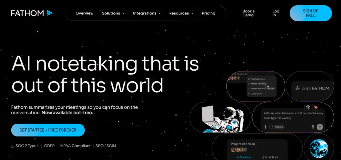The height and width of the screenshot is (160, 341).
Task: Click the SSO / SCIM text
Action: [106, 146]
